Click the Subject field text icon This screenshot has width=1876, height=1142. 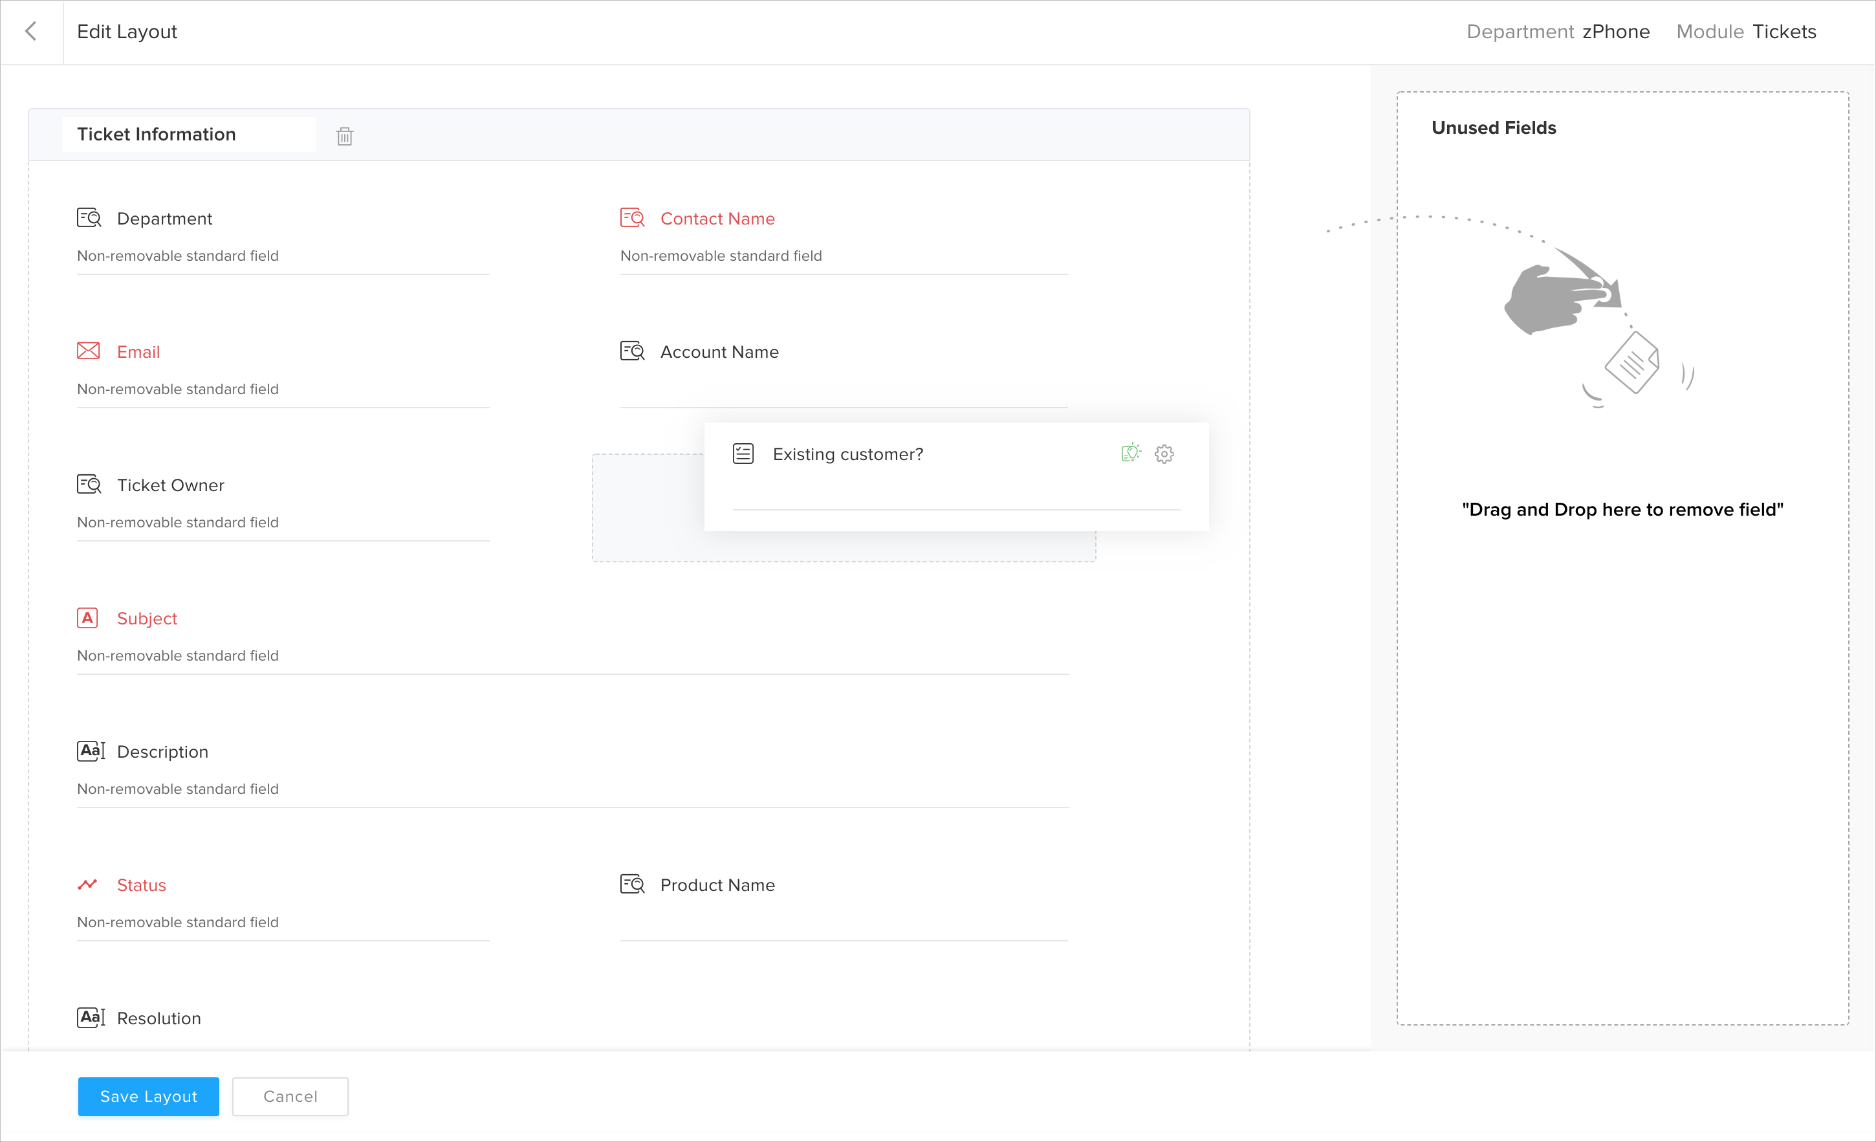[x=87, y=618]
